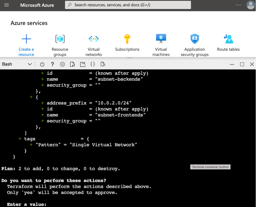Restart Cloud Shell with the power icon
The width and height of the screenshot is (256, 207).
42,64
